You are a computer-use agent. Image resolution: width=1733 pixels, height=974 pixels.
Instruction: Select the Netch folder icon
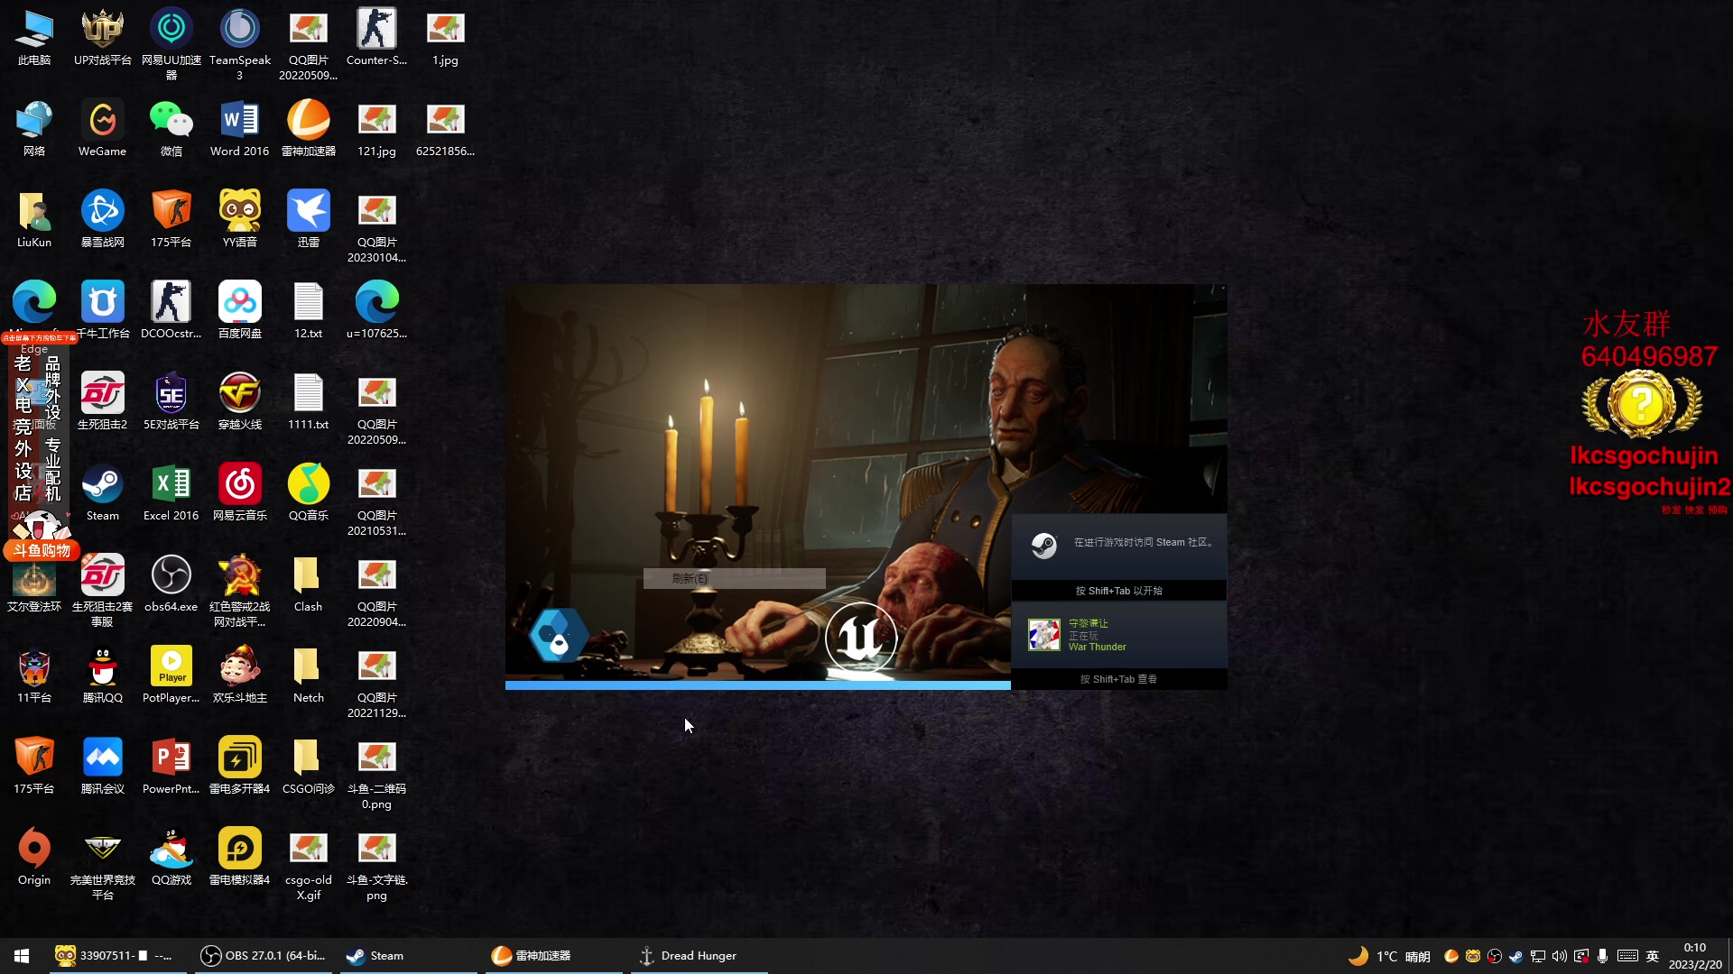point(309,675)
